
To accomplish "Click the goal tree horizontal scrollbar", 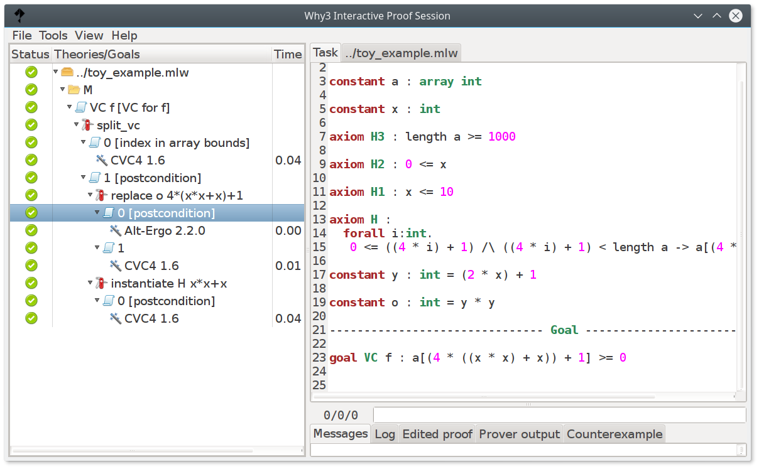I will pos(132,450).
